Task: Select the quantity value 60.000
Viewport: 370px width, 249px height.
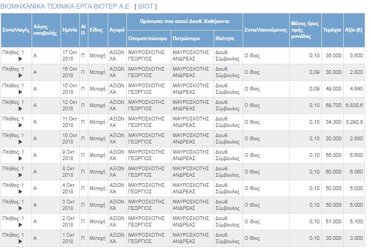Action: (x=334, y=172)
